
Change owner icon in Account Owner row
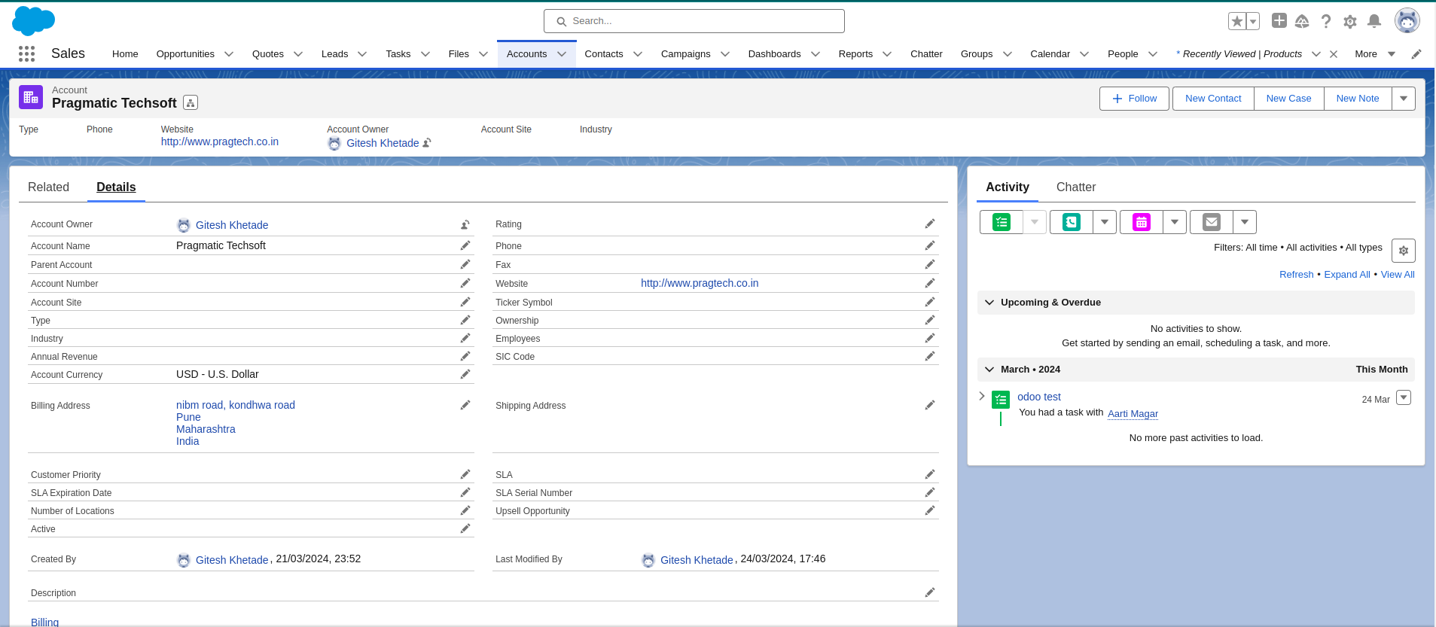(x=465, y=224)
